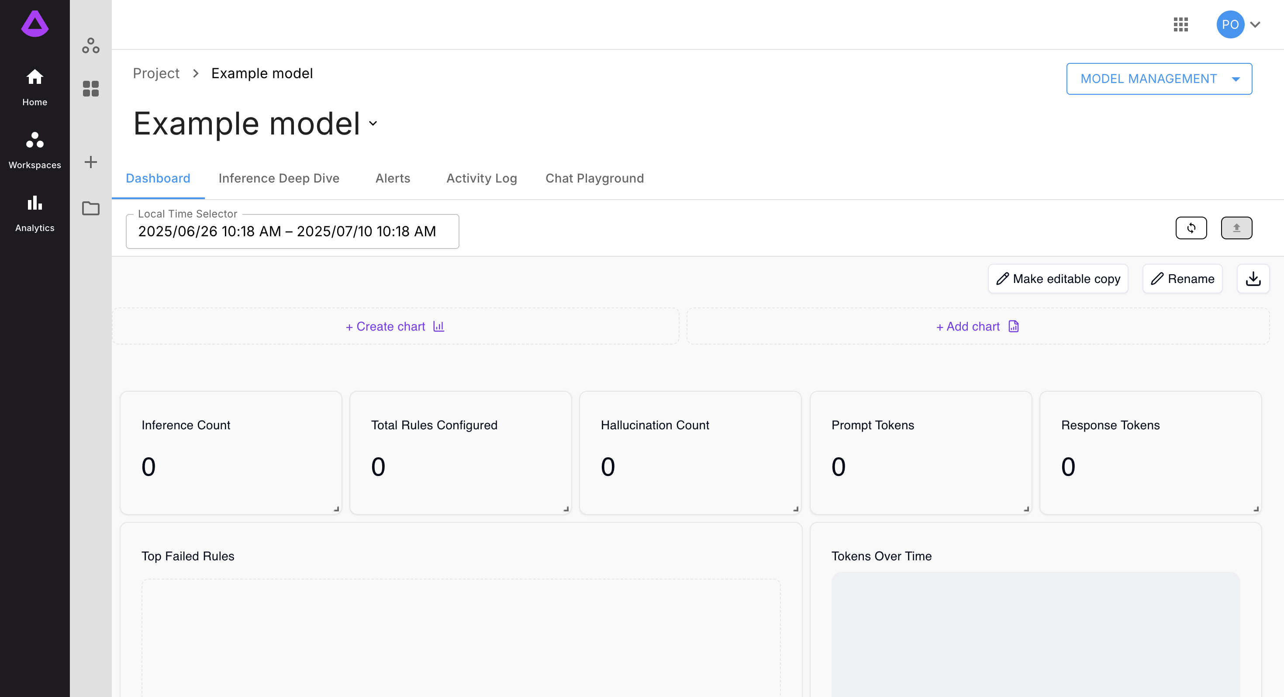Click the PO user avatar
Image resolution: width=1284 pixels, height=697 pixels.
pyautogui.click(x=1230, y=24)
